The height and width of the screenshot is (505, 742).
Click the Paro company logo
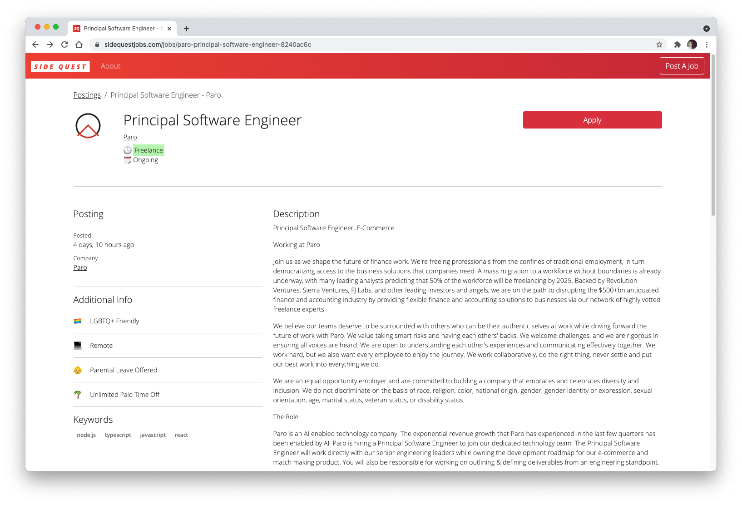(88, 126)
